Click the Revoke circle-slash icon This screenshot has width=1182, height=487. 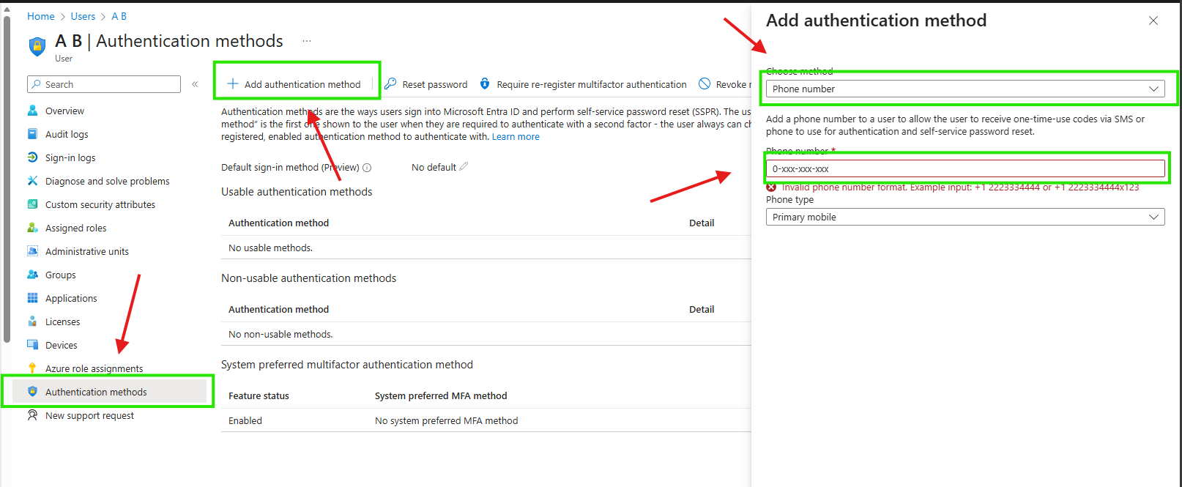pyautogui.click(x=705, y=84)
